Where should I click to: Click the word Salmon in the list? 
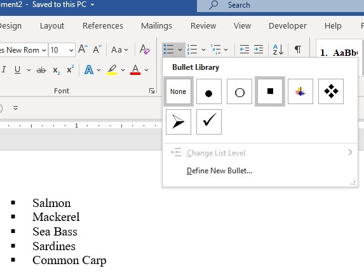click(51, 203)
